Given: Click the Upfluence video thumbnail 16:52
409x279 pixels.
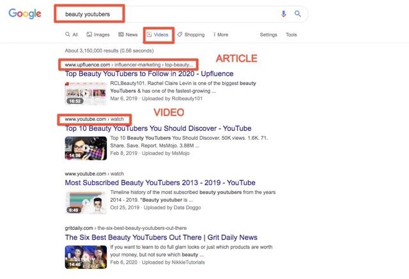Looking at the screenshot, I should pos(86,93).
